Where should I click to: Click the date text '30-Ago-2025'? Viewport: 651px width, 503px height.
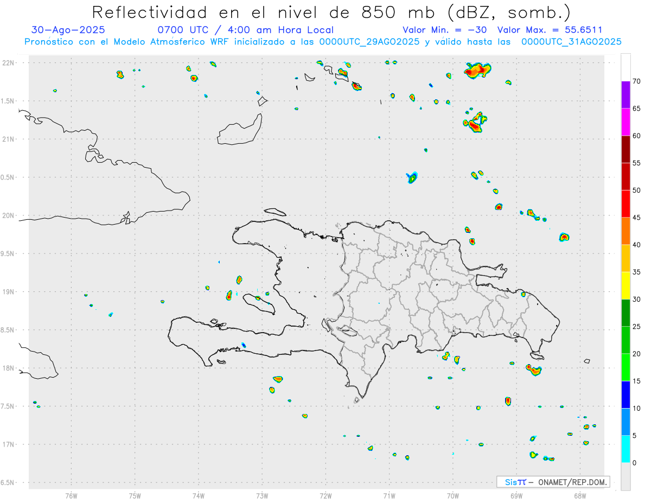(68, 30)
